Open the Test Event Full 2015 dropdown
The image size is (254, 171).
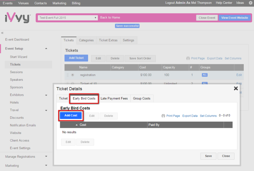(x=68, y=18)
